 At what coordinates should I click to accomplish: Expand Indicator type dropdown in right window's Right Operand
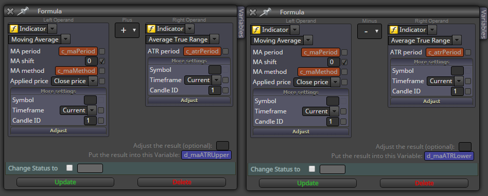point(432,30)
